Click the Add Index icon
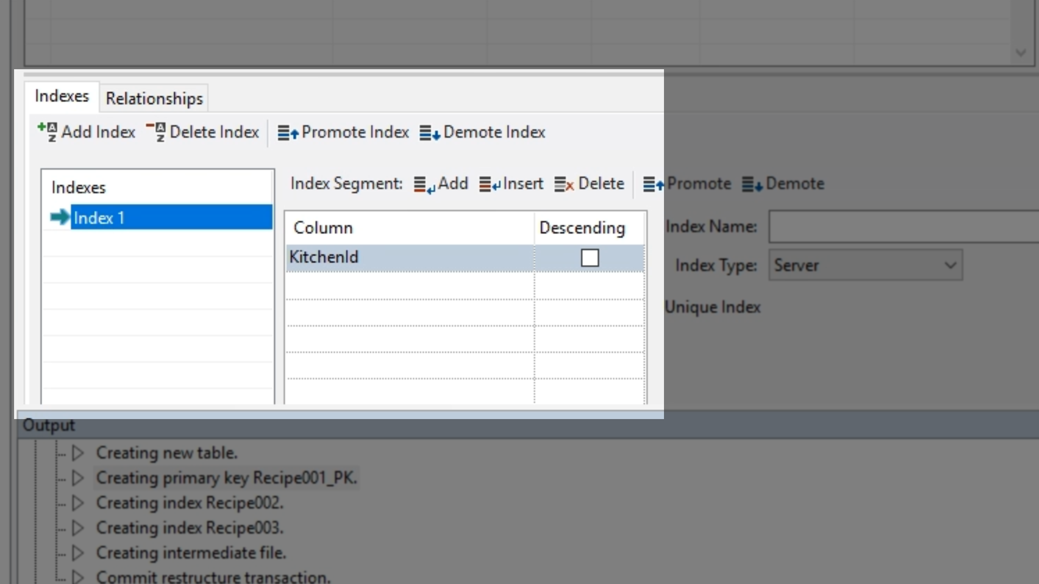Screen dimensions: 1039x584 click(48, 132)
